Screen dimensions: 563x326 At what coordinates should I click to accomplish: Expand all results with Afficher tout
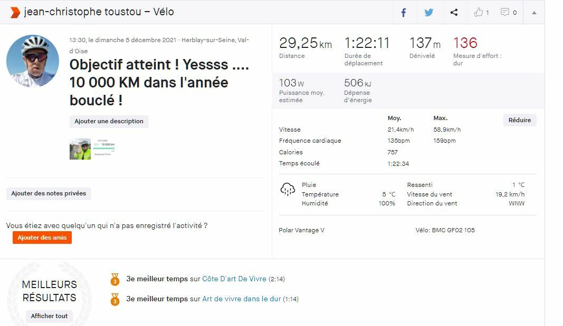click(49, 316)
